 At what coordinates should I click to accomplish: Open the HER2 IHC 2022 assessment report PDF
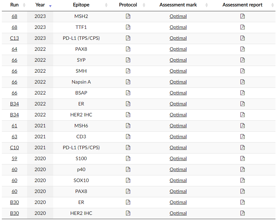(x=243, y=115)
